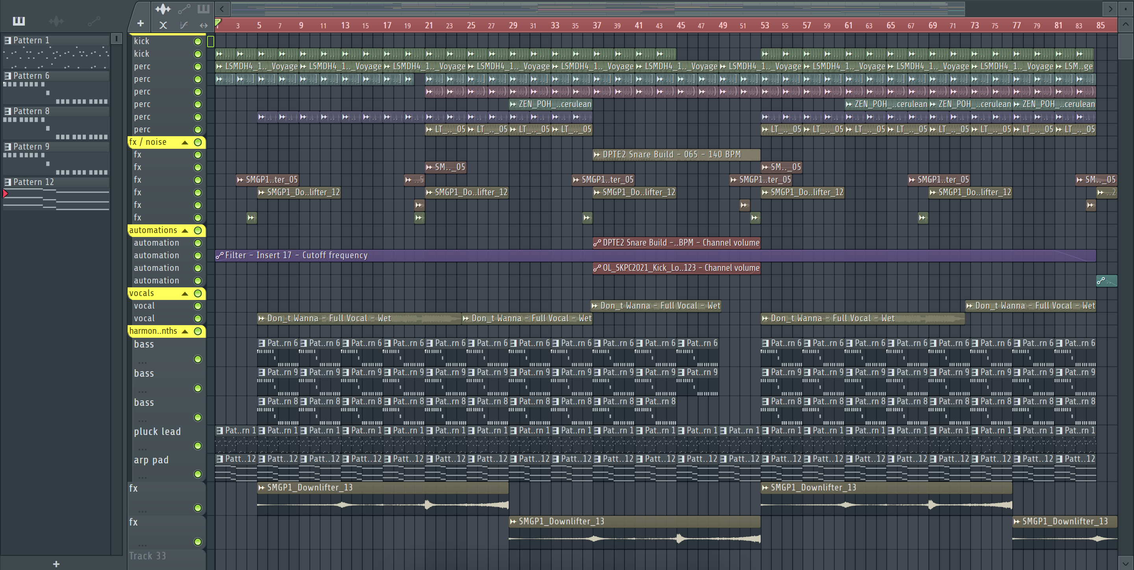Collapse the harmon..nths track group
The width and height of the screenshot is (1134, 570).
[x=185, y=331]
